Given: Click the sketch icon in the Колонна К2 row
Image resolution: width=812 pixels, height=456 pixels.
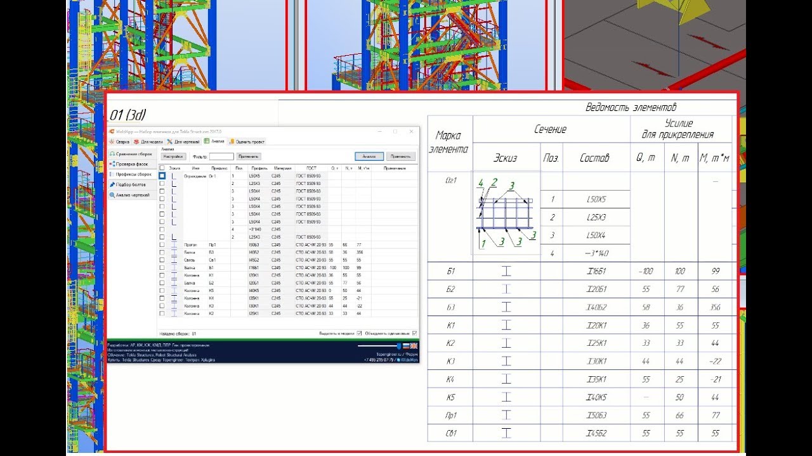Looking at the screenshot, I should click(174, 313).
